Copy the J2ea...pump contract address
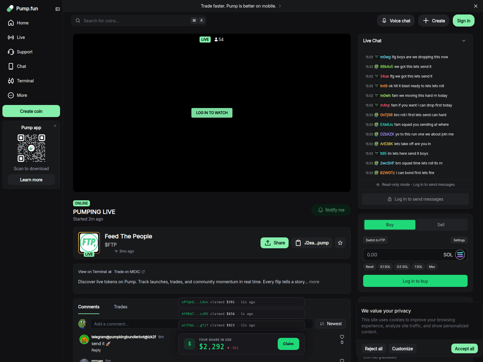This screenshot has height=362, width=483. pyautogui.click(x=312, y=243)
